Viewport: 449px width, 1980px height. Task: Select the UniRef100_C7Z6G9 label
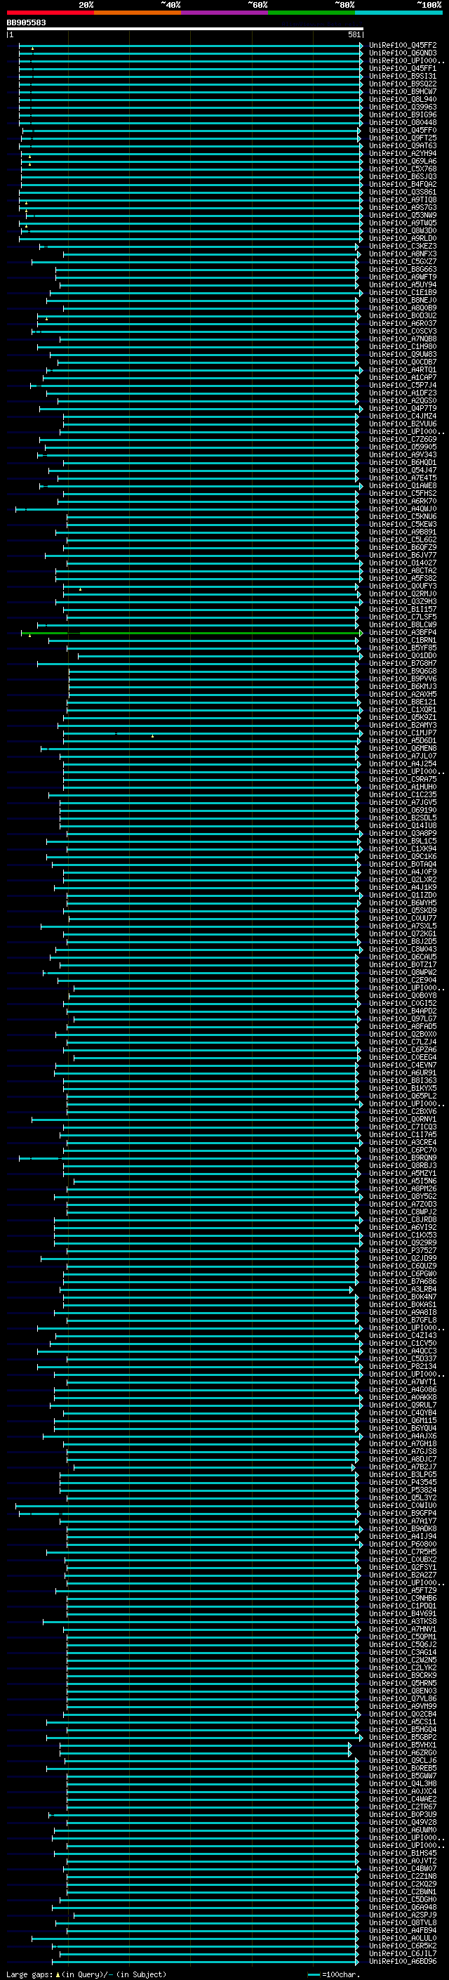pos(403,439)
